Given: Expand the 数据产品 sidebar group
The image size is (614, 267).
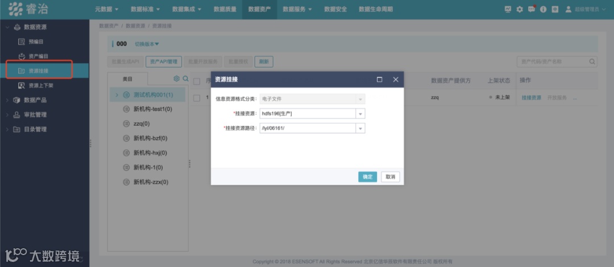Looking at the screenshot, I should pyautogui.click(x=7, y=100).
